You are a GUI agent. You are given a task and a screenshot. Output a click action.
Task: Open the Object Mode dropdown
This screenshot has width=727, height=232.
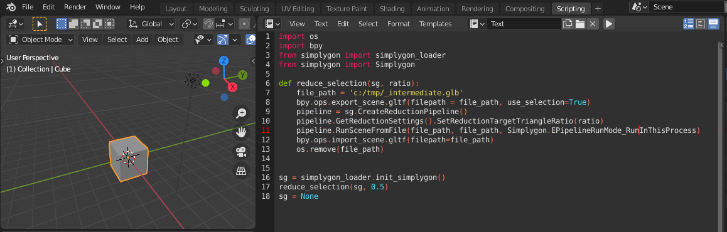click(41, 40)
